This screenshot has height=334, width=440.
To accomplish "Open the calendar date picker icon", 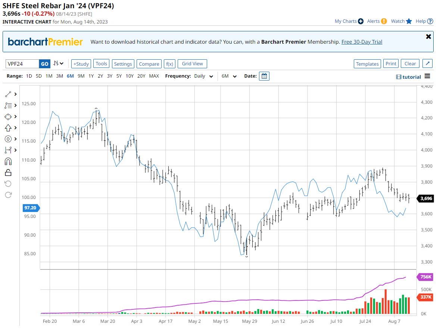I will click(264, 76).
